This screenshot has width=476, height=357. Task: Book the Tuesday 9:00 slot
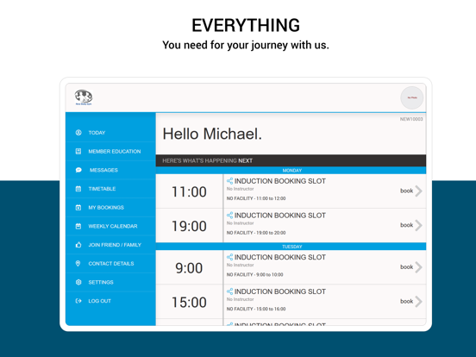pyautogui.click(x=406, y=267)
